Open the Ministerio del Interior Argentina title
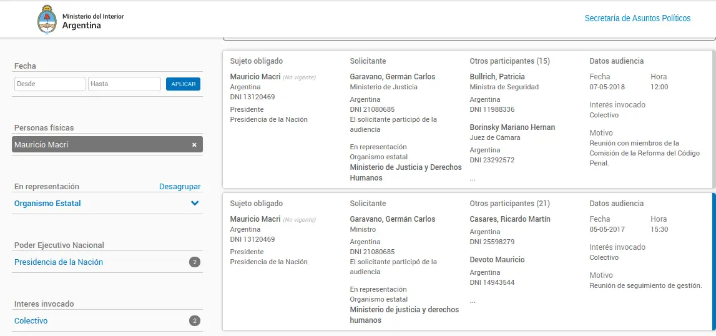 [x=93, y=21]
